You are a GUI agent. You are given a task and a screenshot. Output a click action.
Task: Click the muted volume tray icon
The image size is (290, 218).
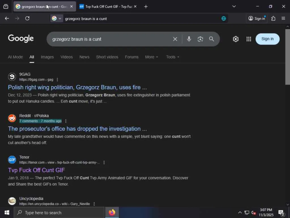point(253,213)
